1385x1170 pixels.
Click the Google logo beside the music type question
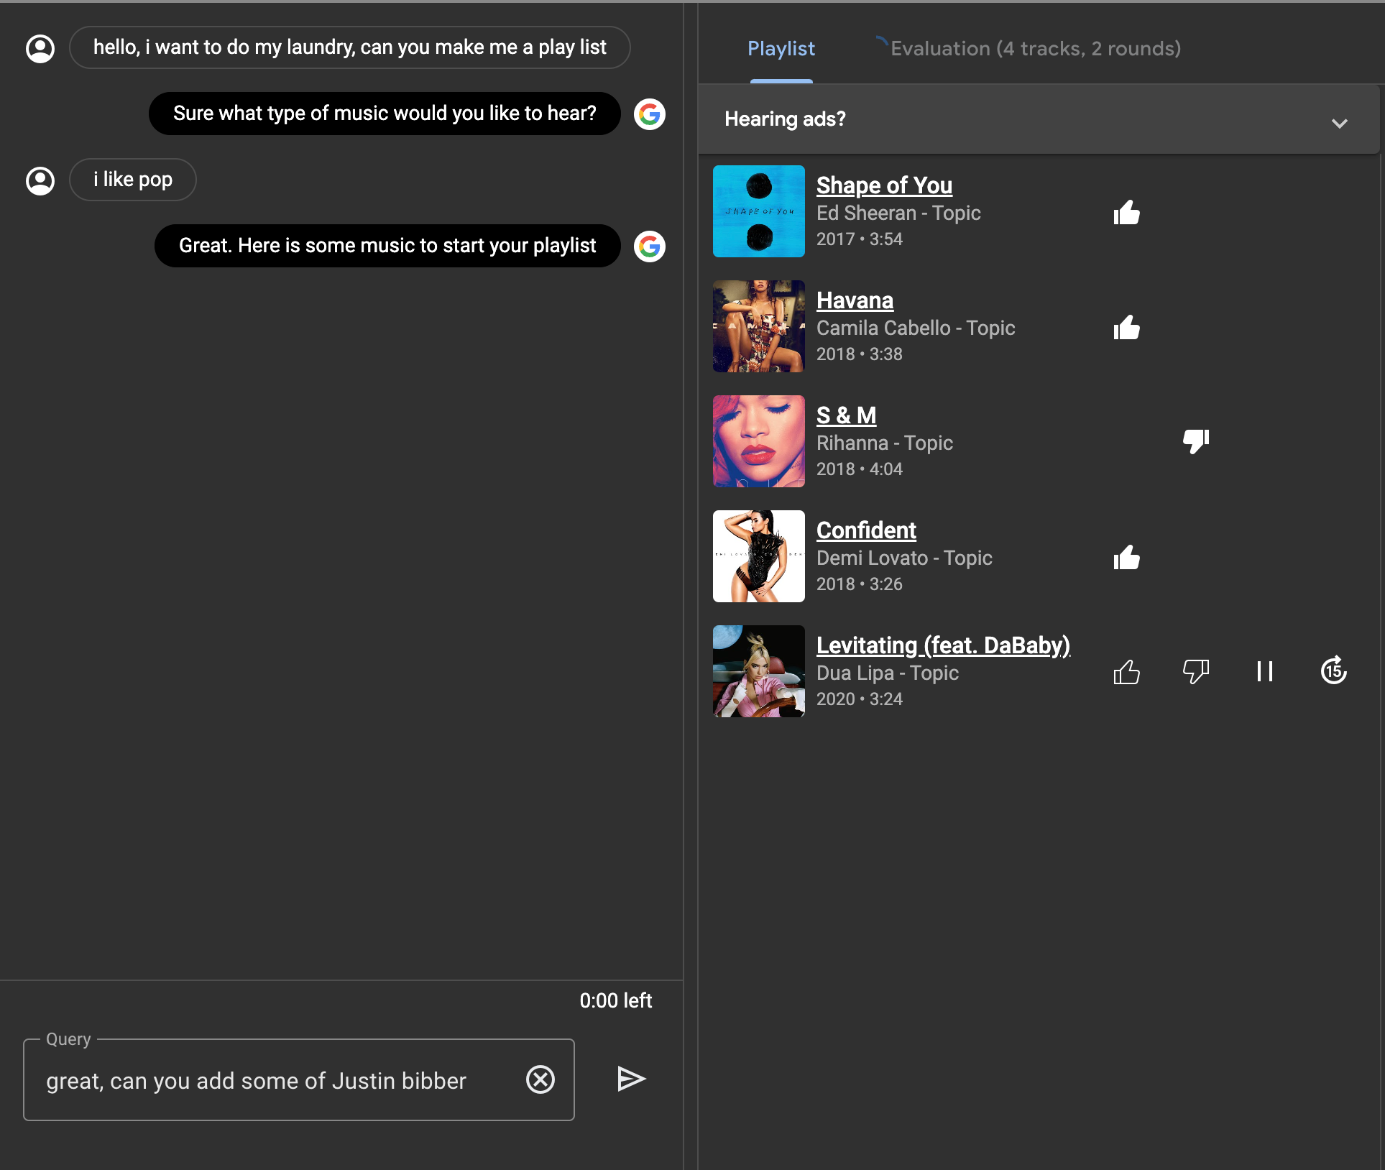tap(650, 114)
